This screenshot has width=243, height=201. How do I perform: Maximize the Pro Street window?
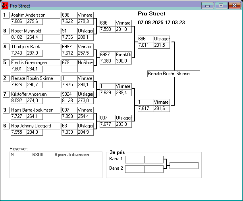[220, 6]
